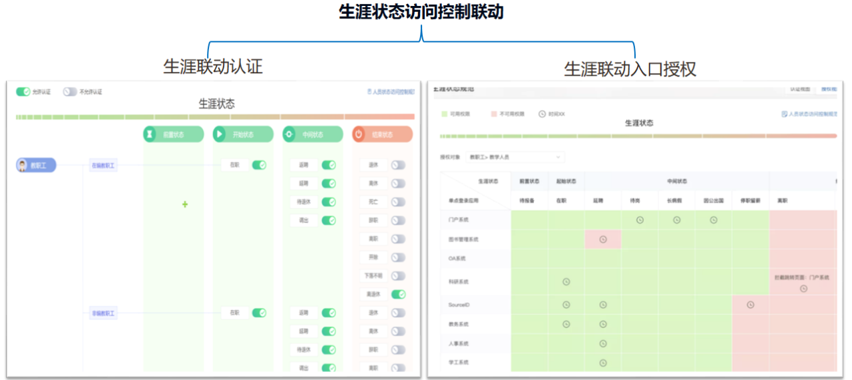This screenshot has width=852, height=380.
Task: Toggle off 在职 switch for 在编教职工
Action: [259, 165]
